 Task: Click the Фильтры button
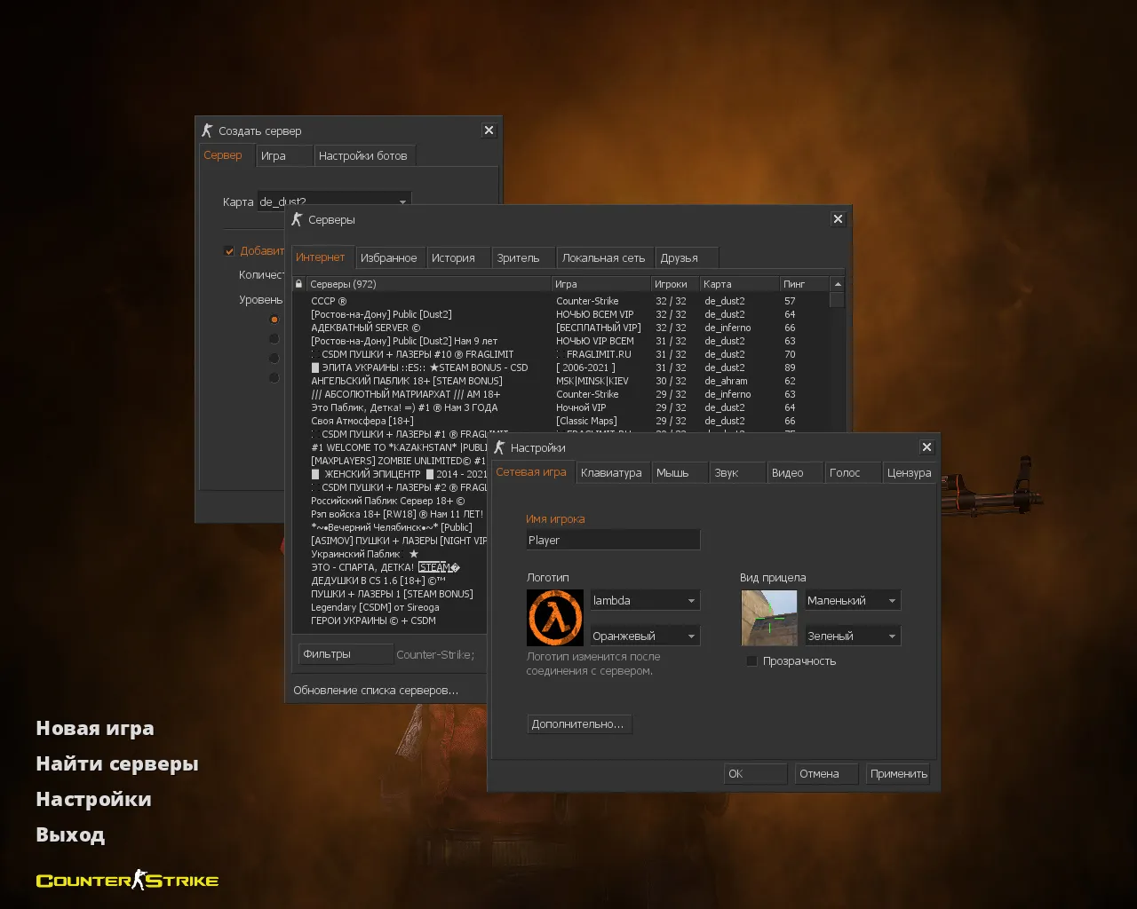(x=346, y=653)
